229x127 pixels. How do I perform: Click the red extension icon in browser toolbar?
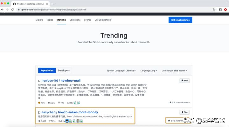226,10
